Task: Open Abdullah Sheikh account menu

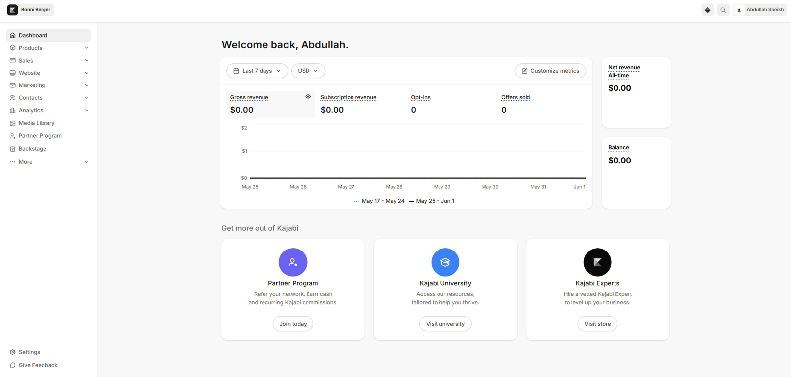Action: [760, 10]
